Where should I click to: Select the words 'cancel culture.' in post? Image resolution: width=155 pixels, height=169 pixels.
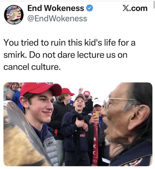pyautogui.click(x=32, y=67)
